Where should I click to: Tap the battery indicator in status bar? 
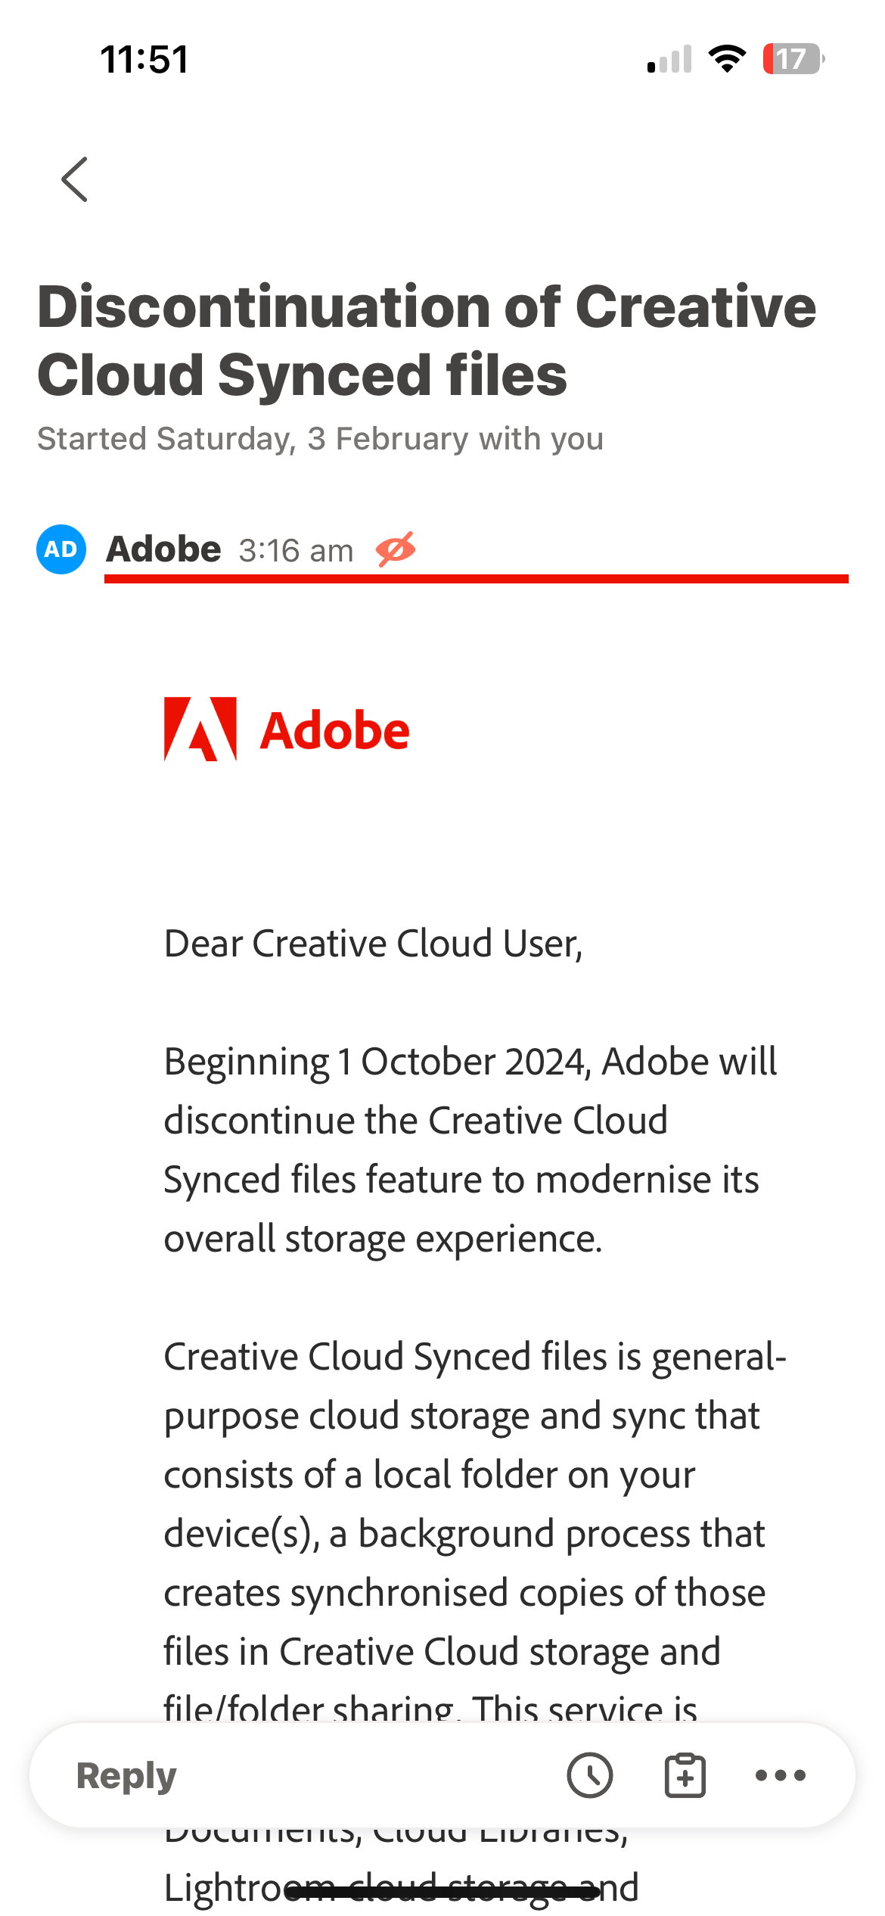[793, 59]
